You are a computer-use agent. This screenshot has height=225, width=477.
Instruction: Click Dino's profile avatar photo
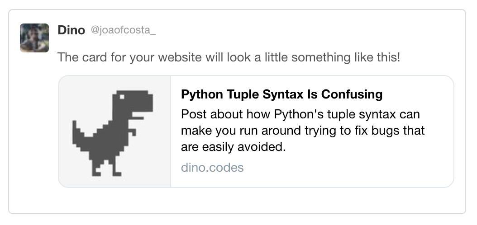tap(34, 38)
